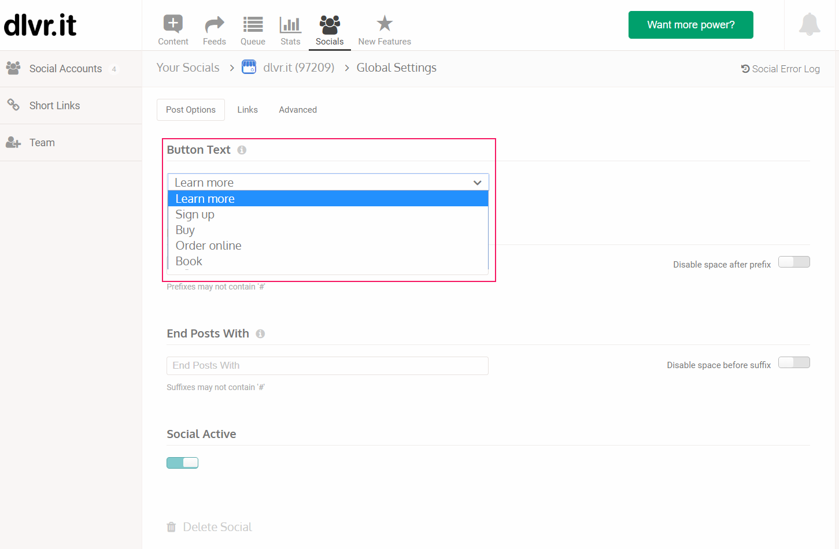Screen dimensions: 839x549
Task: Switch to the Advanced tab
Action: point(298,110)
